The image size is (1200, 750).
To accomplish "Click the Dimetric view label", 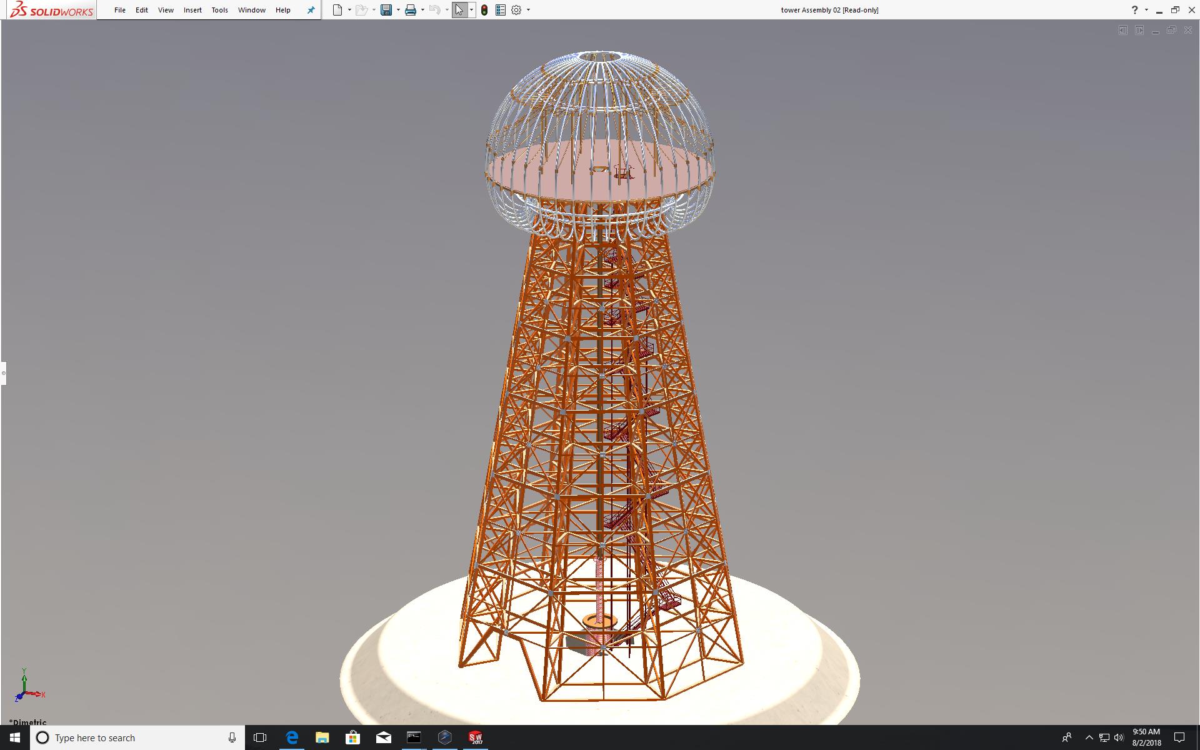I will point(28,722).
